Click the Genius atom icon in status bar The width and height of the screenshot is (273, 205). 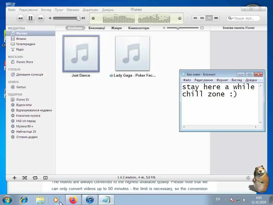tap(248, 178)
